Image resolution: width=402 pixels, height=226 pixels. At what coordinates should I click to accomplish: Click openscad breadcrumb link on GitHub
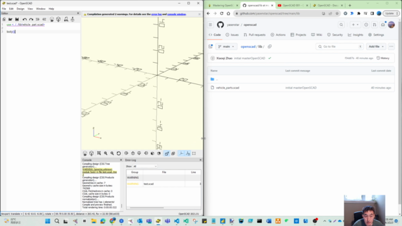[x=248, y=46]
